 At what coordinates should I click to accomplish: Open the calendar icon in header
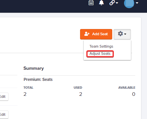[91, 3]
